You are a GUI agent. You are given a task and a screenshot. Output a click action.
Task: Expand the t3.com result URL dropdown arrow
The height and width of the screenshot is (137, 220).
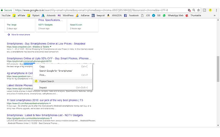pyautogui.click(x=50, y=103)
